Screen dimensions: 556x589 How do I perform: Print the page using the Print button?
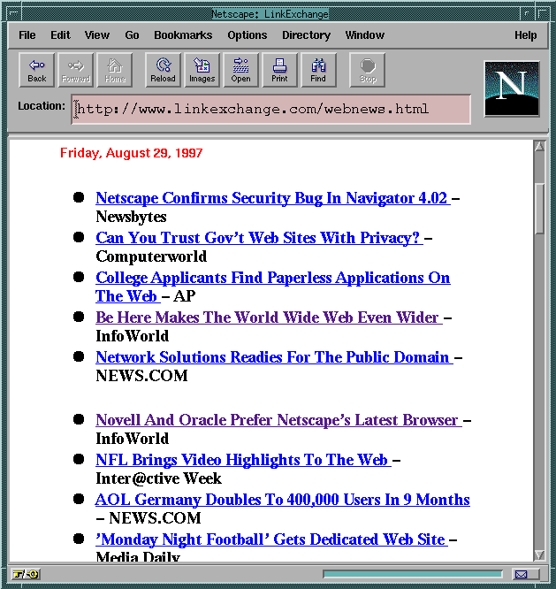(x=279, y=70)
